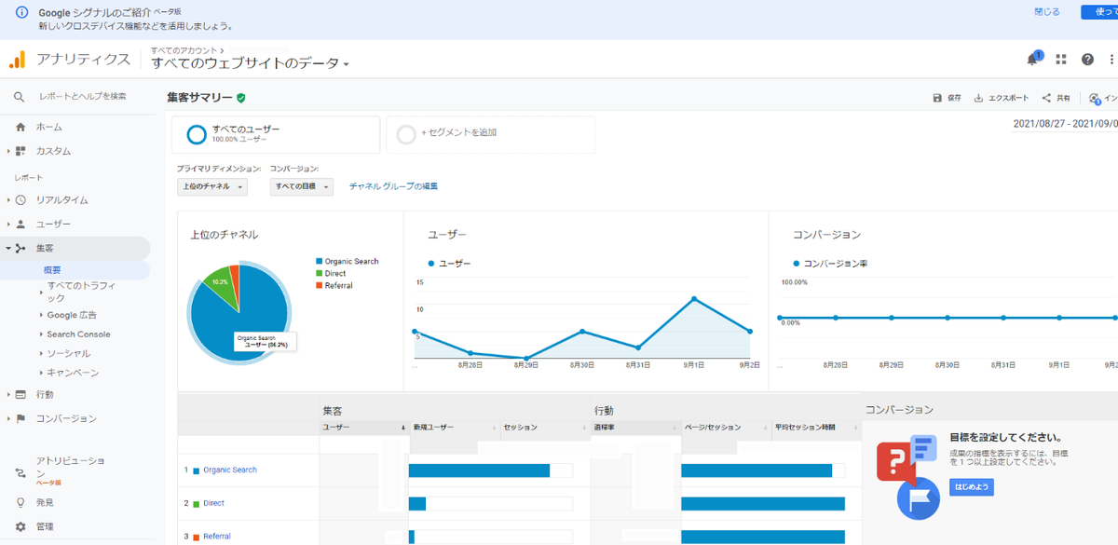Click the すべてのアカウント breadcrumb
The image size is (1118, 545).
[184, 50]
